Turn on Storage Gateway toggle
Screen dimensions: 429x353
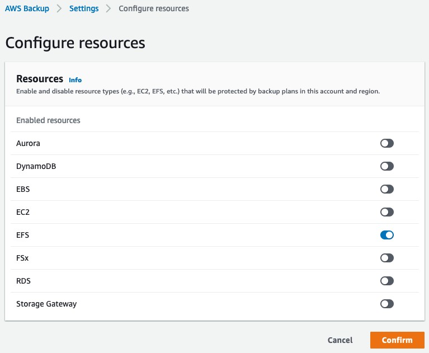point(386,304)
